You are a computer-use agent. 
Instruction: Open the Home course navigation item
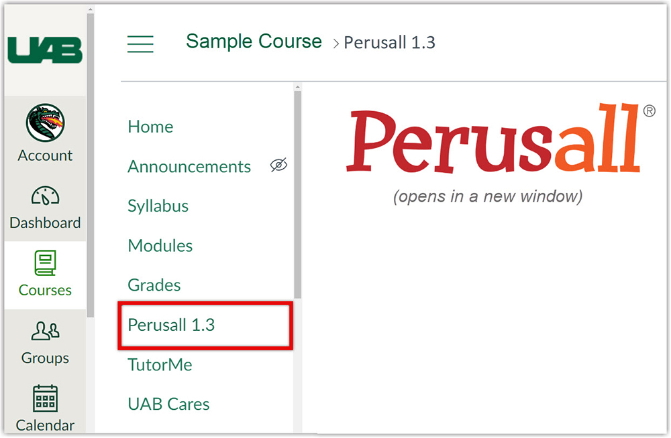(x=150, y=127)
